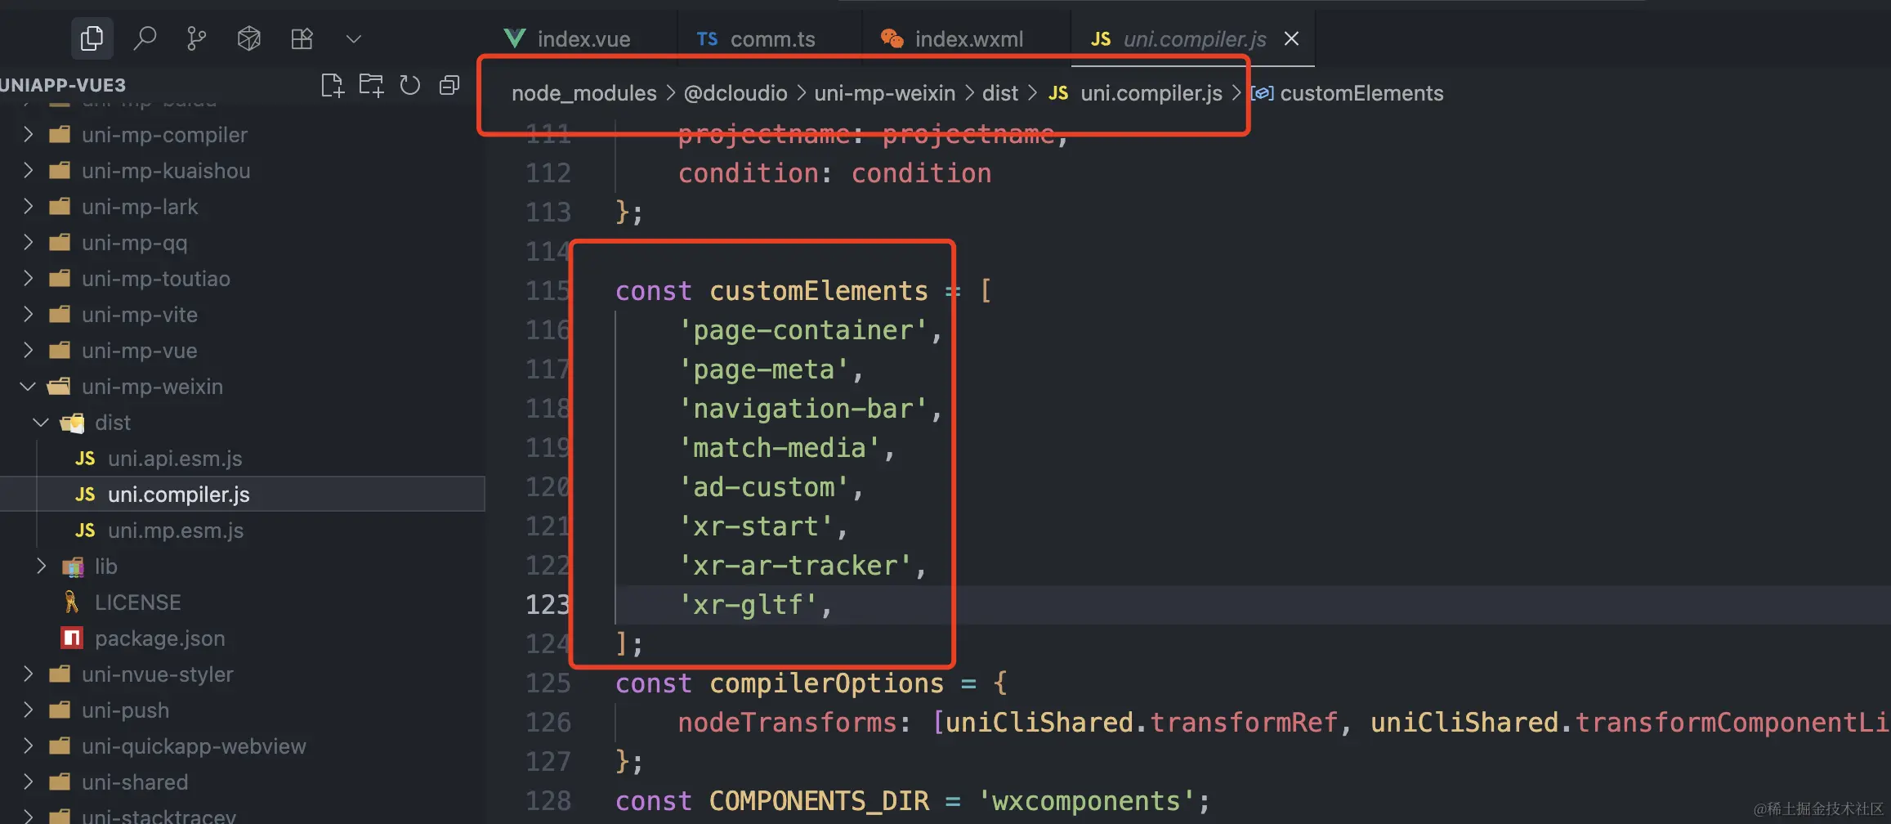Click the 'wxcomponents' string on line 128
1891x824 pixels.
(1086, 801)
